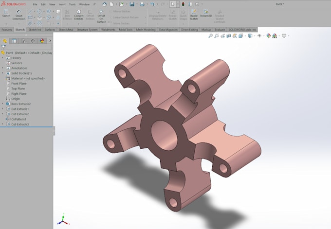Click Offset On Surface
Screen dimensions: 331x229
(x=101, y=16)
